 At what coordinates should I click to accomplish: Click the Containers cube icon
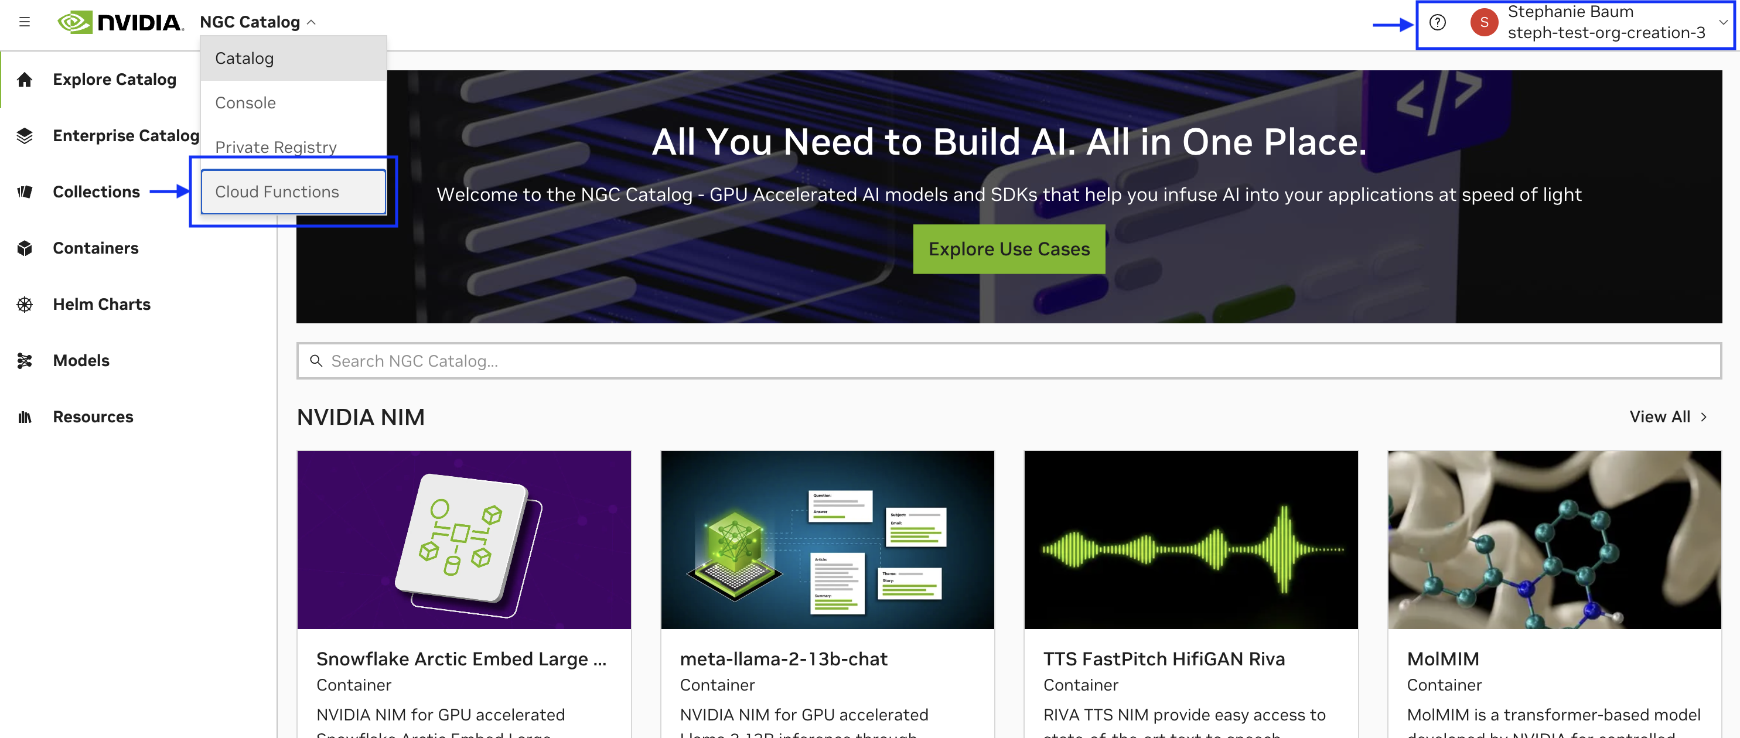[x=25, y=248]
